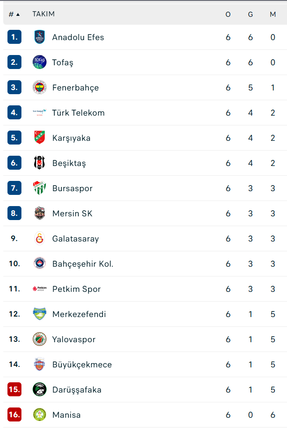
Task: Open the Türk Telekom team link
Action: [78, 113]
